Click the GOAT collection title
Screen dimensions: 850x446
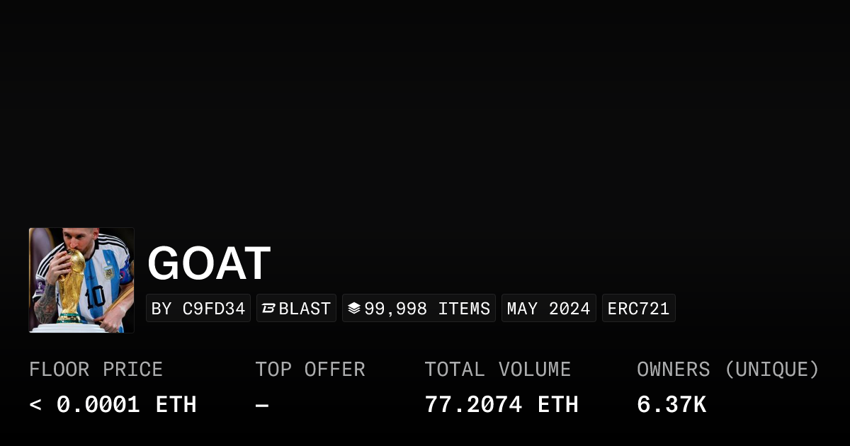pyautogui.click(x=209, y=264)
